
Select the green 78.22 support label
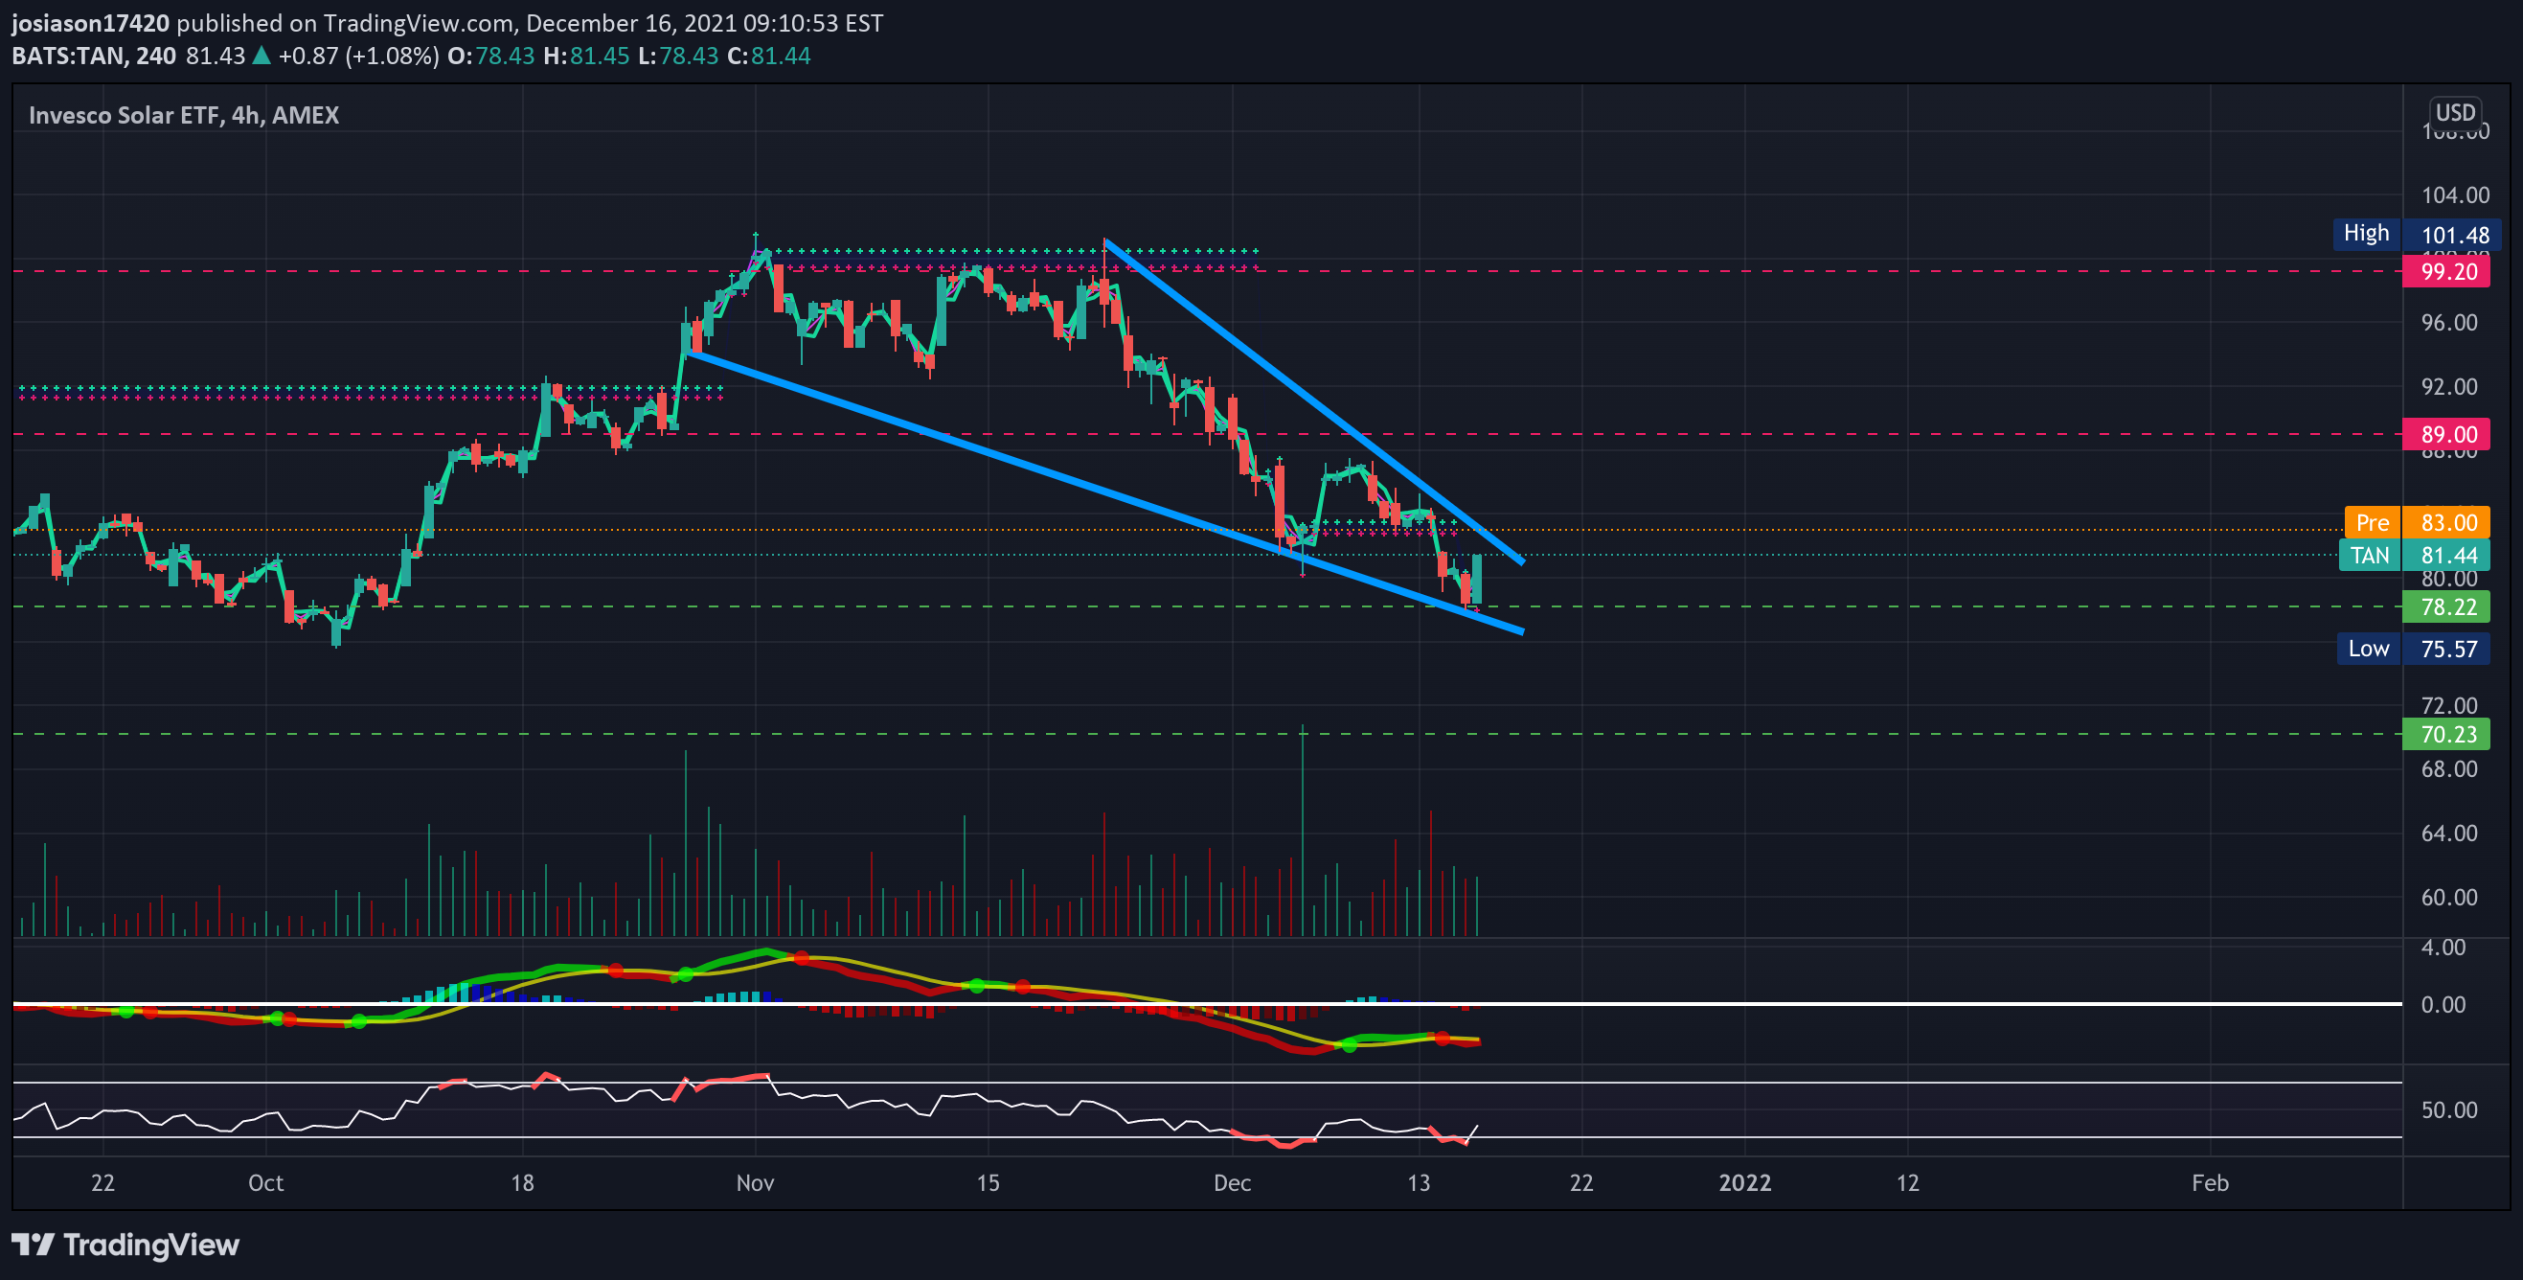point(2445,606)
